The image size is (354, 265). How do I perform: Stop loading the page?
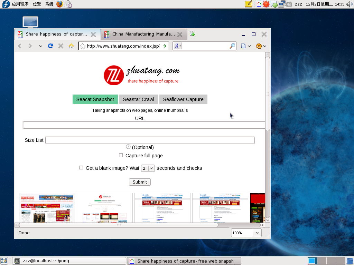point(61,46)
